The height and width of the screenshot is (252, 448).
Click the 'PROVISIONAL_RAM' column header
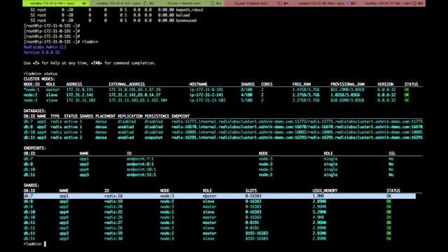[347, 84]
